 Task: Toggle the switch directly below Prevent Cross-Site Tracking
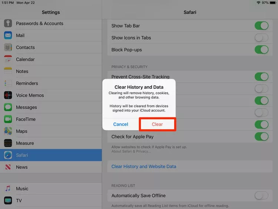pos(262,89)
